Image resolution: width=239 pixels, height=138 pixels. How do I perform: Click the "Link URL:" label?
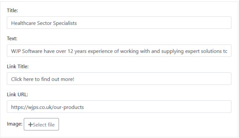coord(18,94)
